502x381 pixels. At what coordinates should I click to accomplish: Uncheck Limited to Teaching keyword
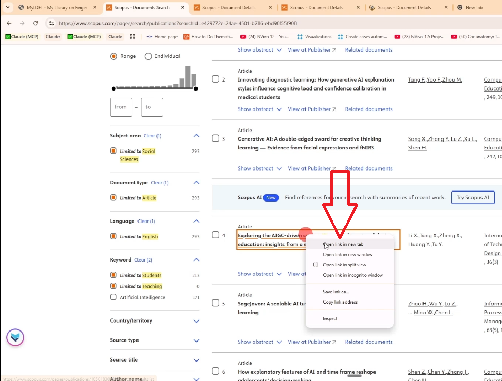(113, 286)
